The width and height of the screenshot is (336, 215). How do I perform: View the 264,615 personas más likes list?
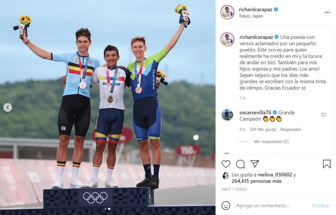(x=257, y=181)
